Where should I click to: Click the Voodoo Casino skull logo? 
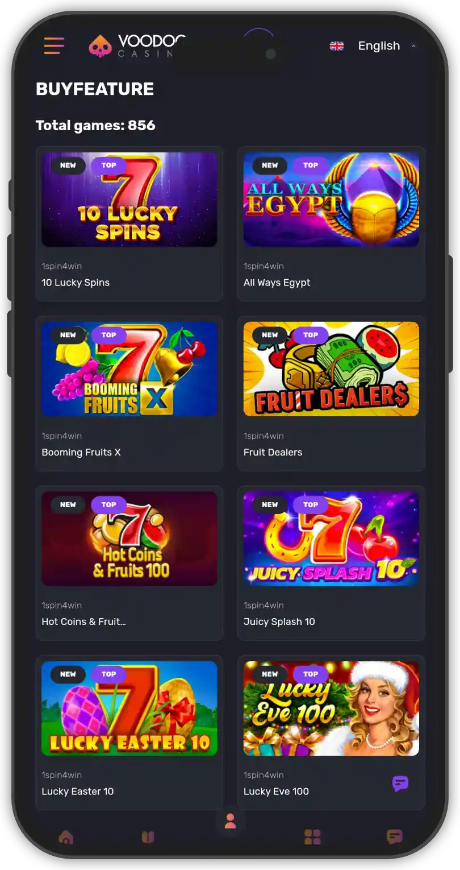(101, 46)
